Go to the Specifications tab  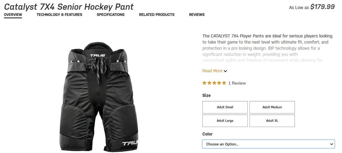111,15
